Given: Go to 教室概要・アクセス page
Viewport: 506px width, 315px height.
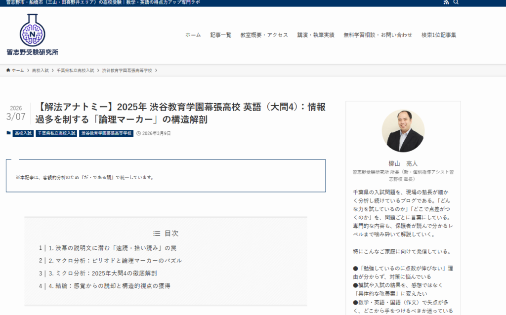Looking at the screenshot, I should coord(264,35).
